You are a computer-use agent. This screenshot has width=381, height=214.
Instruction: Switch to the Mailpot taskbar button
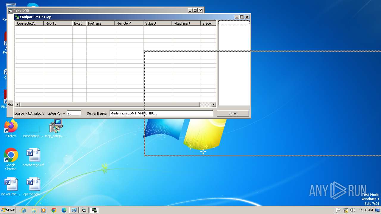coord(94,210)
